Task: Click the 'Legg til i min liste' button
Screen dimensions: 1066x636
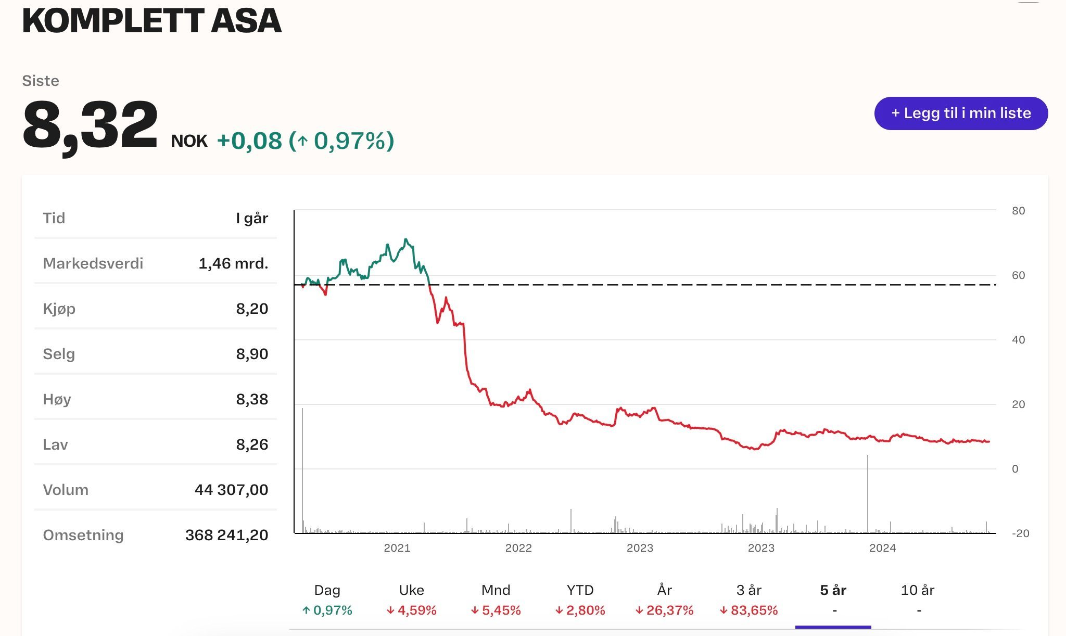Action: 961,113
